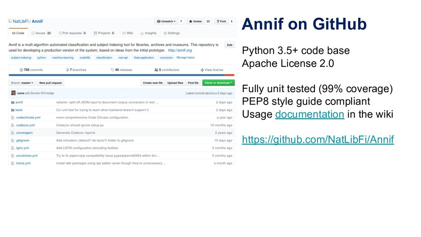Screen dimensions: 421x237
Task: Click the Find file button
Action: (193, 83)
